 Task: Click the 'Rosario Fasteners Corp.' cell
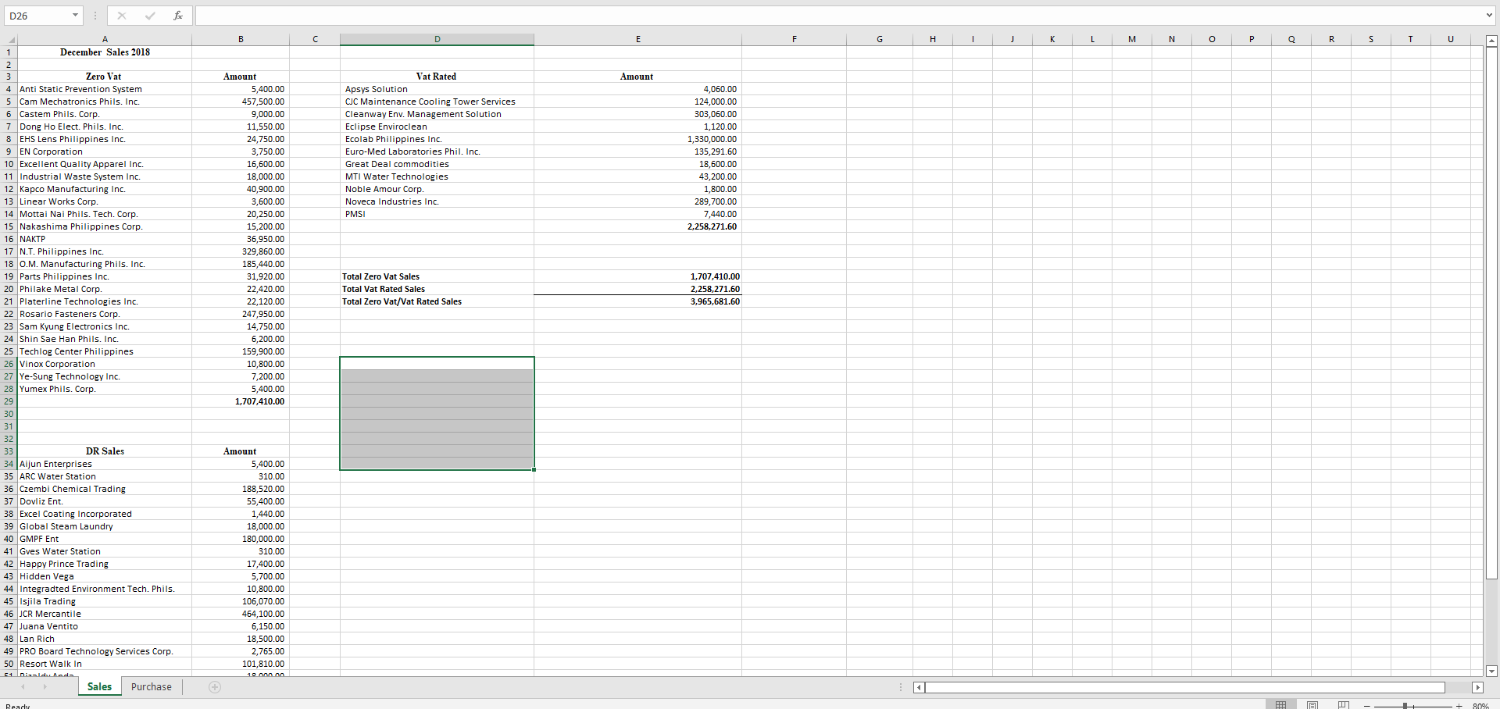[105, 314]
